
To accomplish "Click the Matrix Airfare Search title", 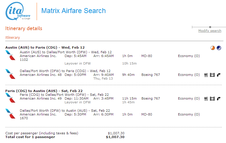I will tap(74, 11).
